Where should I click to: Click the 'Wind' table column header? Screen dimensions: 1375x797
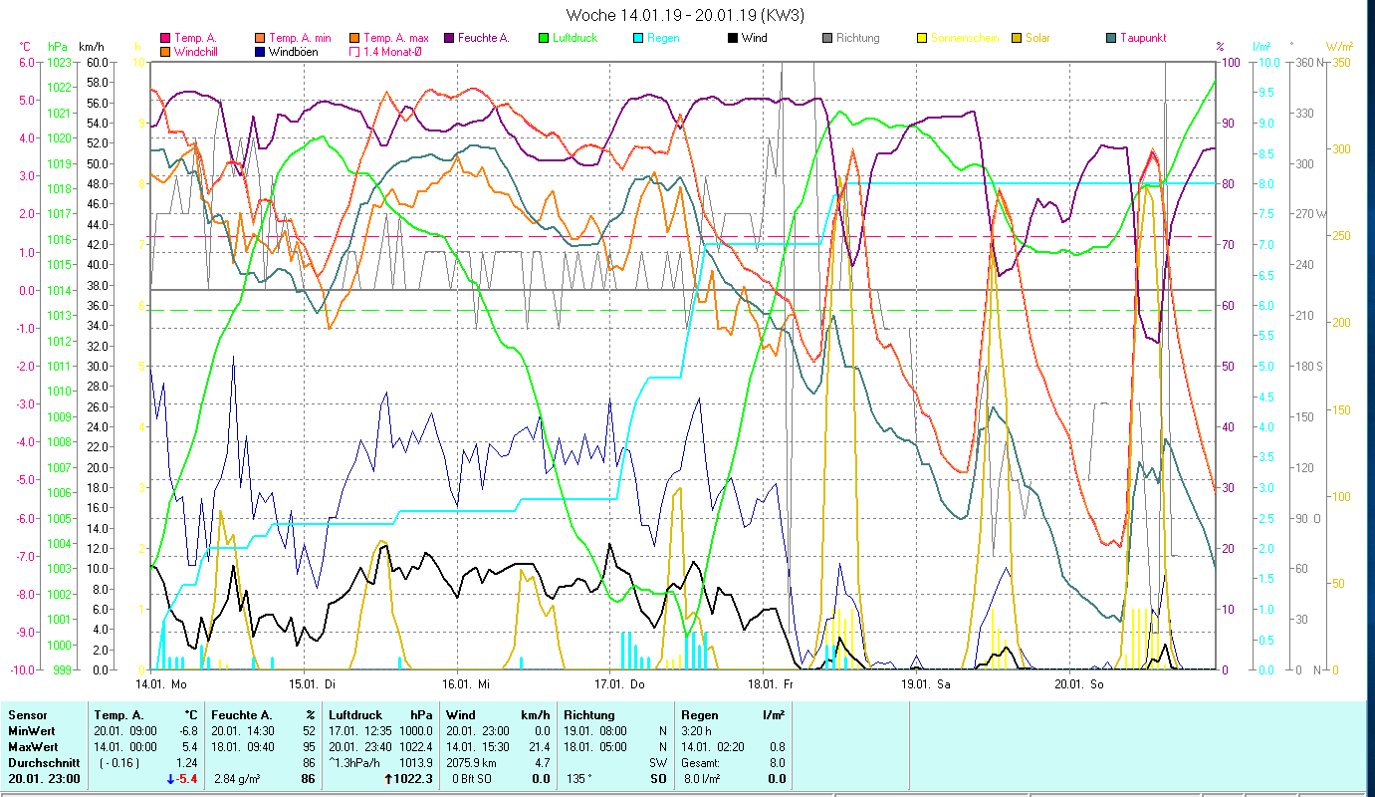click(461, 715)
